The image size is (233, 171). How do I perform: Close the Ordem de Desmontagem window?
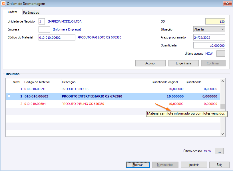227,3
